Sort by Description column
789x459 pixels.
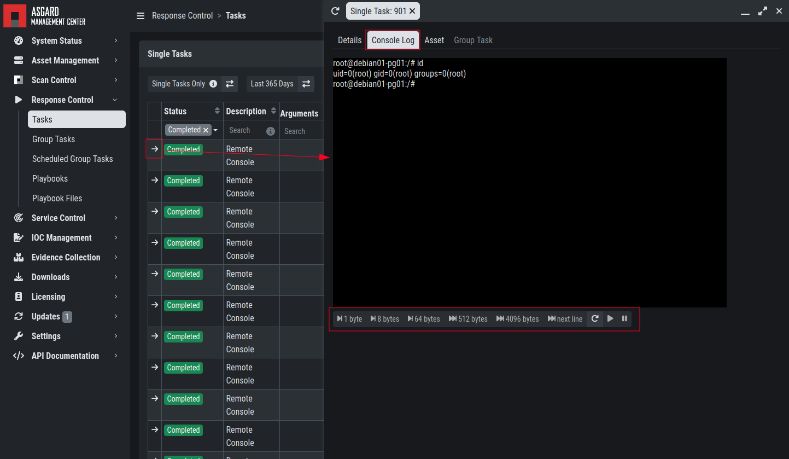(x=274, y=111)
